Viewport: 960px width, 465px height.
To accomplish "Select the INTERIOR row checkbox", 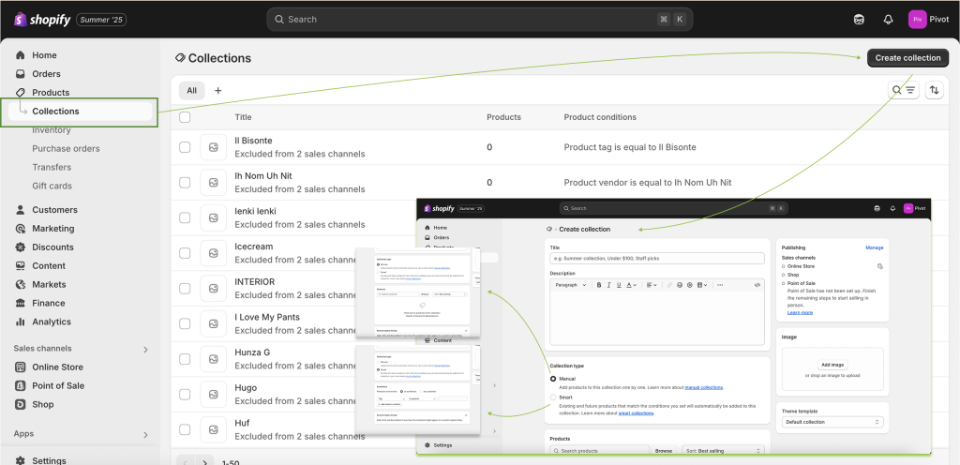I will click(185, 288).
